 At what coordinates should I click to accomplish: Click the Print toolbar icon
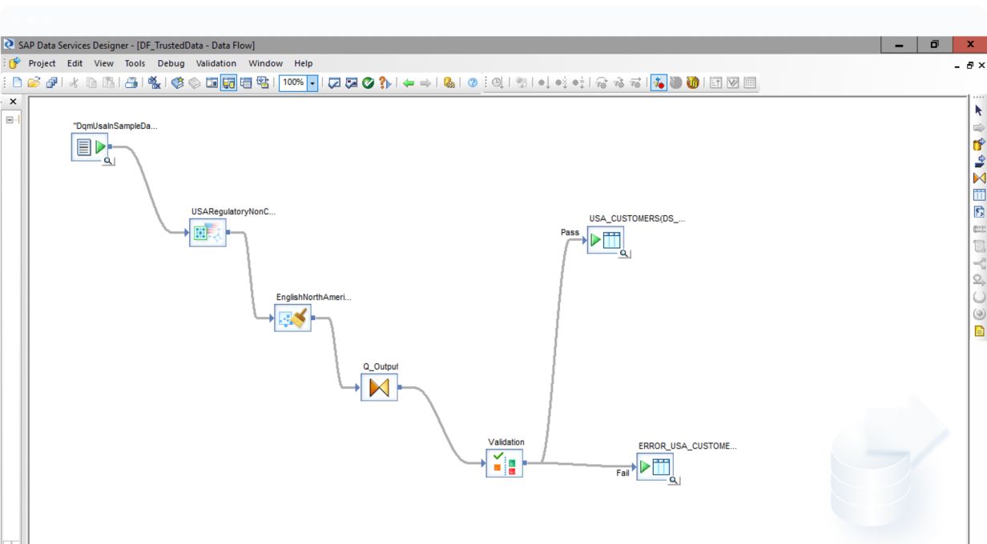tap(130, 82)
